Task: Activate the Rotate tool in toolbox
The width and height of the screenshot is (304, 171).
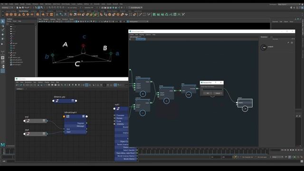Action: coord(2,39)
